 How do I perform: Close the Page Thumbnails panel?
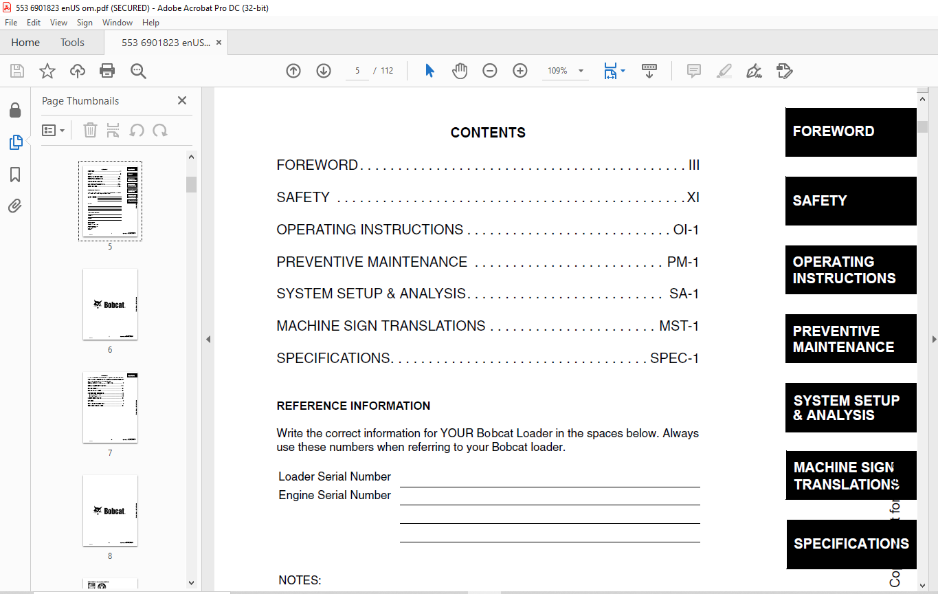click(x=182, y=100)
